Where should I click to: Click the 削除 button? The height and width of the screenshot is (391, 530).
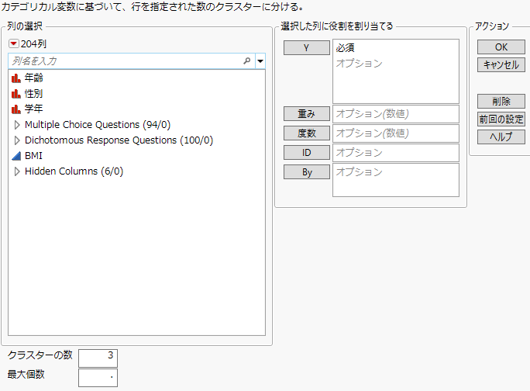[x=501, y=101]
